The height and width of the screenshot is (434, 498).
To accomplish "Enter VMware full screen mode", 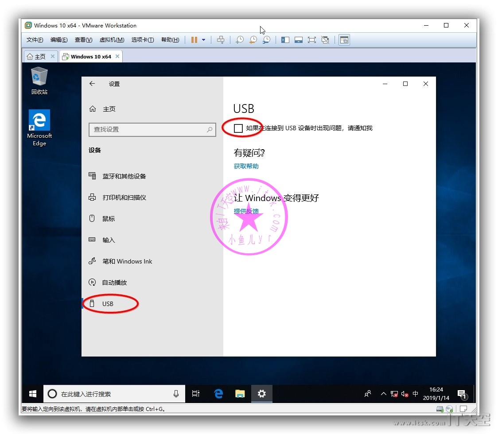I will click(x=312, y=40).
